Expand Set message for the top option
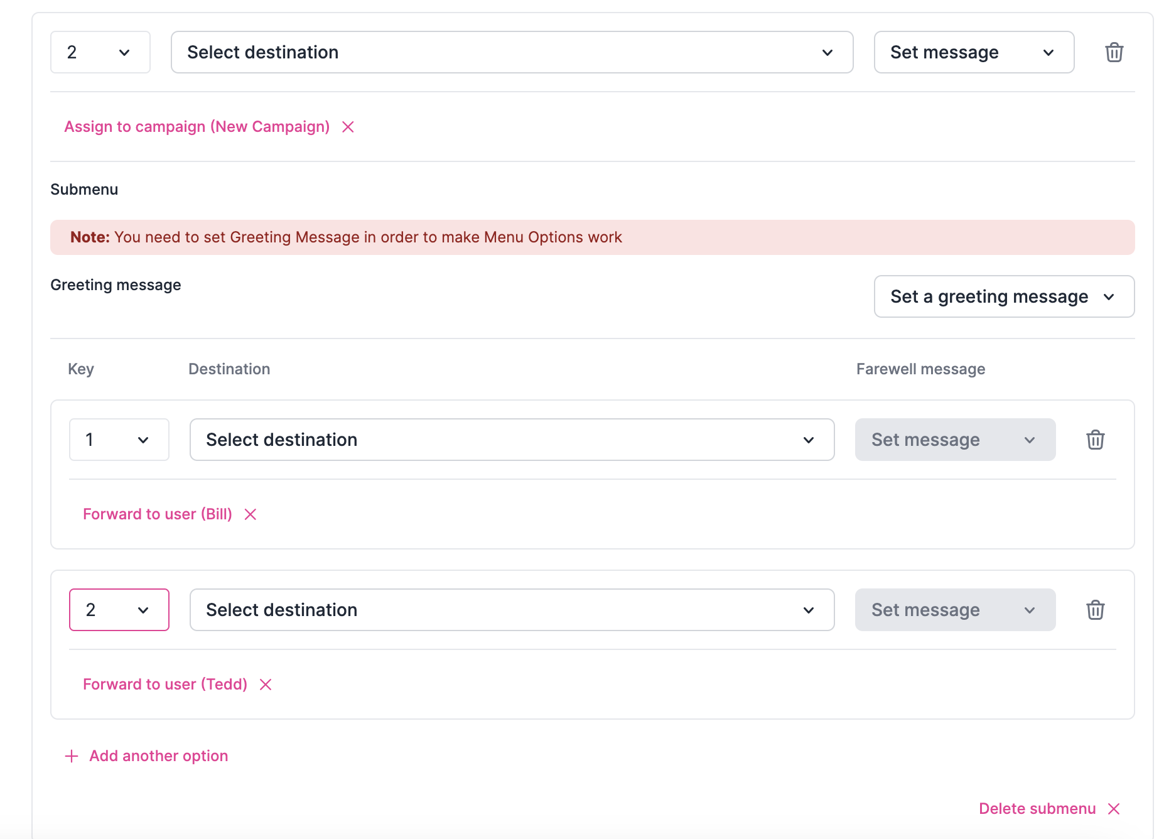Viewport: 1159px width, 839px height. coord(974,52)
